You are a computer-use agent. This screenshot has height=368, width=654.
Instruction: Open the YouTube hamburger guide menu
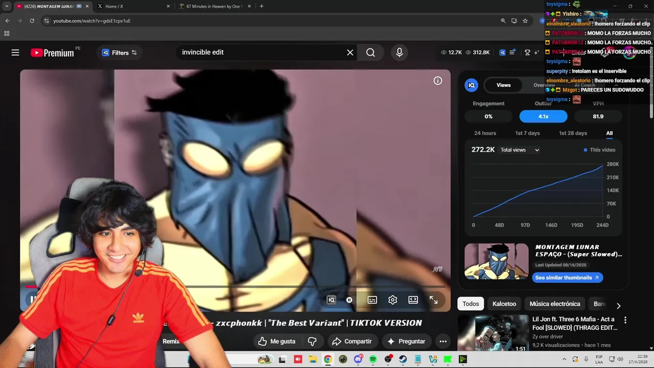pyautogui.click(x=15, y=53)
